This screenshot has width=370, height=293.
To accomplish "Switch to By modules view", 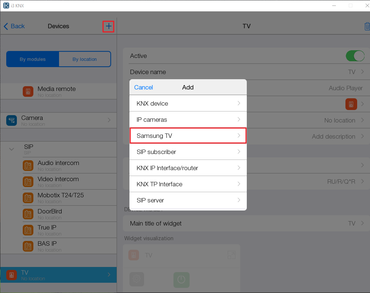I will [x=33, y=59].
